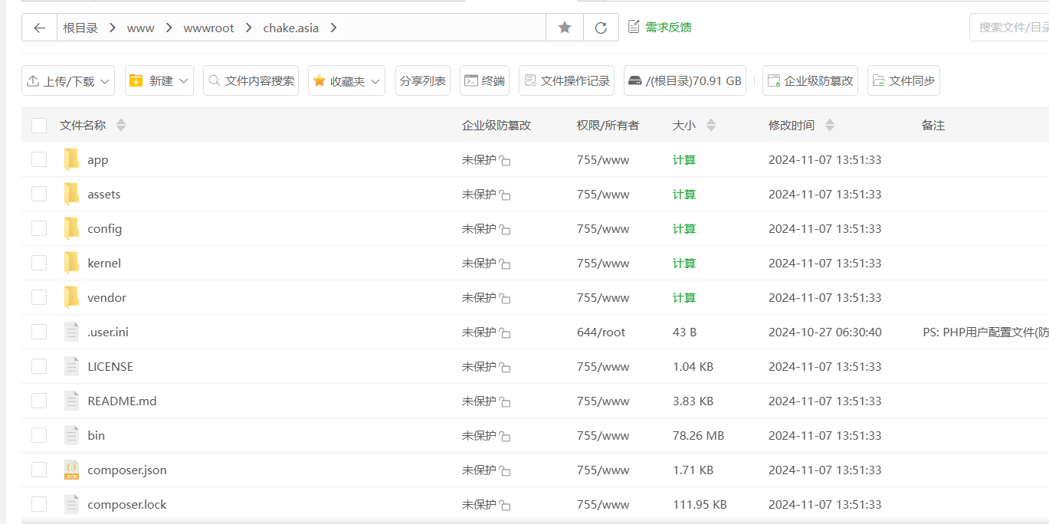Open the 终端 terminal tool
This screenshot has height=524, width=1049.
(484, 80)
